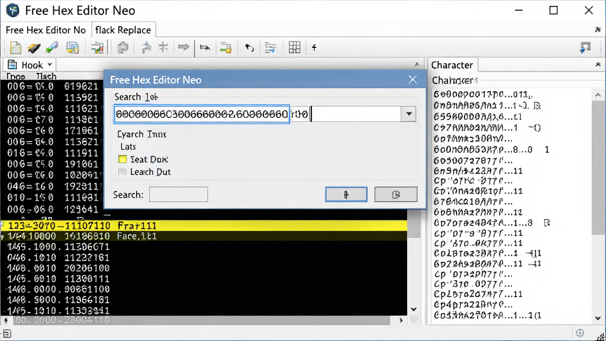
Task: Toggle the Leach Dut checkbox
Action: pyautogui.click(x=123, y=172)
